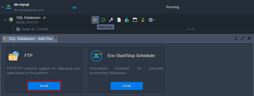Click the SQL Databases layer label
This screenshot has height=96, width=254.
click(x=29, y=18)
